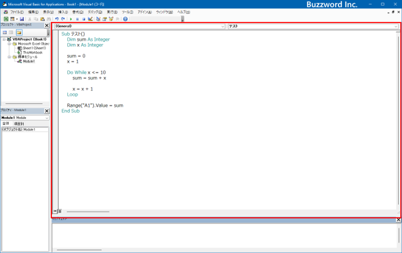Switch back to Microsoft Excel via toolbar icon

[6, 19]
